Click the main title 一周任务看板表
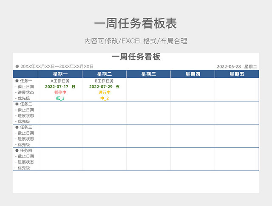272x206 pixels. [x=136, y=23]
